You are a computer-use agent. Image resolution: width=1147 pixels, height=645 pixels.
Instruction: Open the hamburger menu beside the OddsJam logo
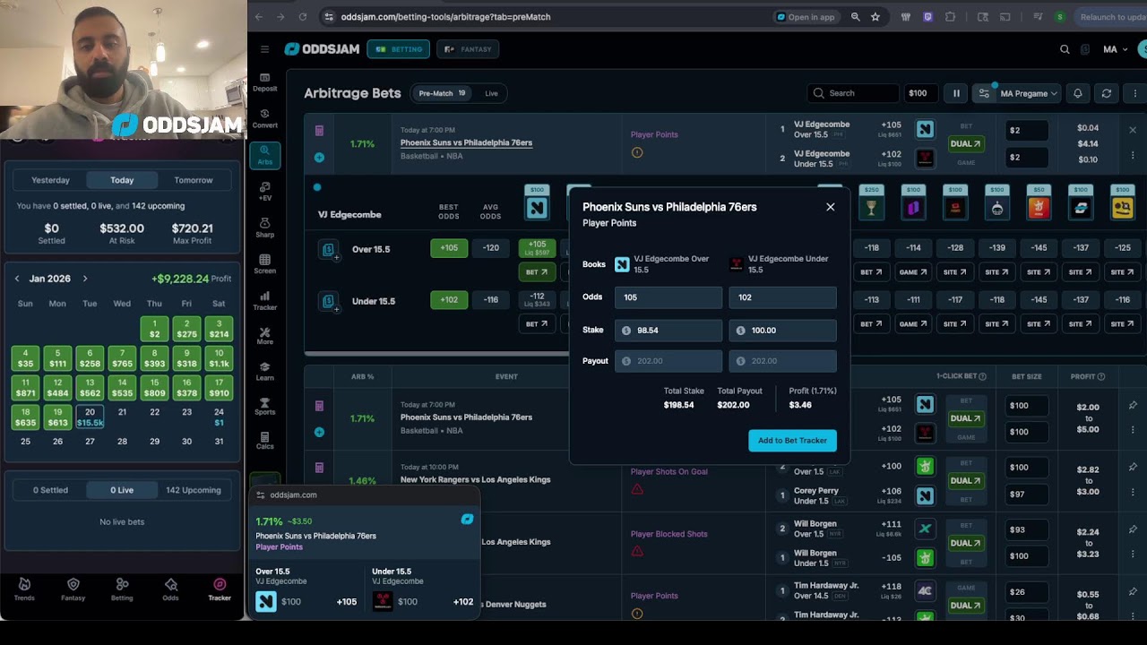(264, 49)
